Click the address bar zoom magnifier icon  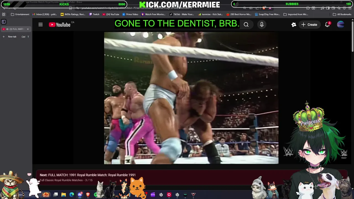coord(244,8)
